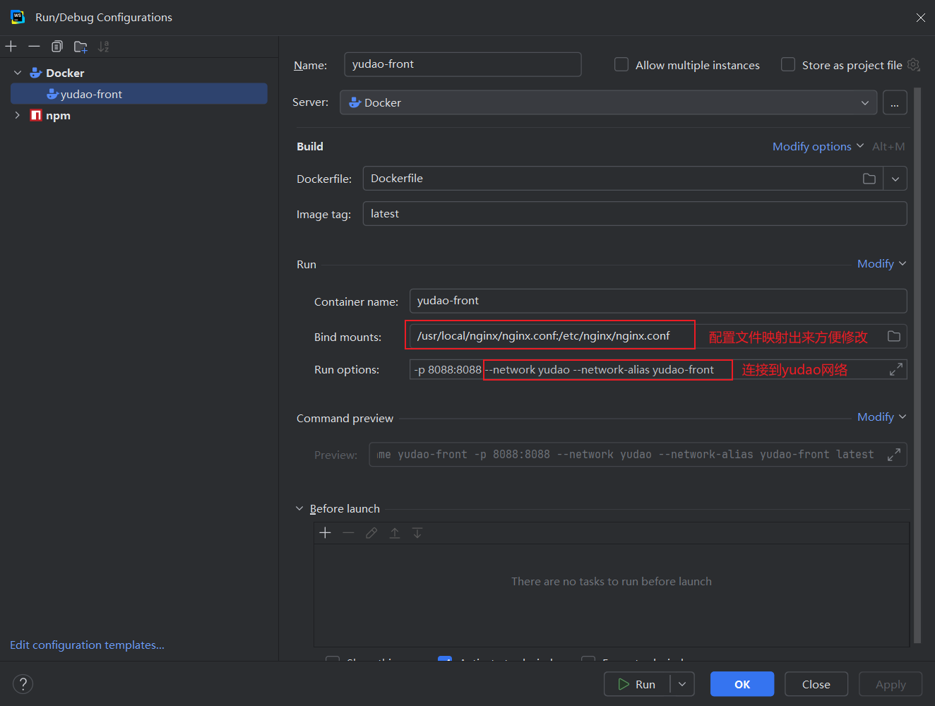
Task: Click the Name input field
Action: coord(463,64)
